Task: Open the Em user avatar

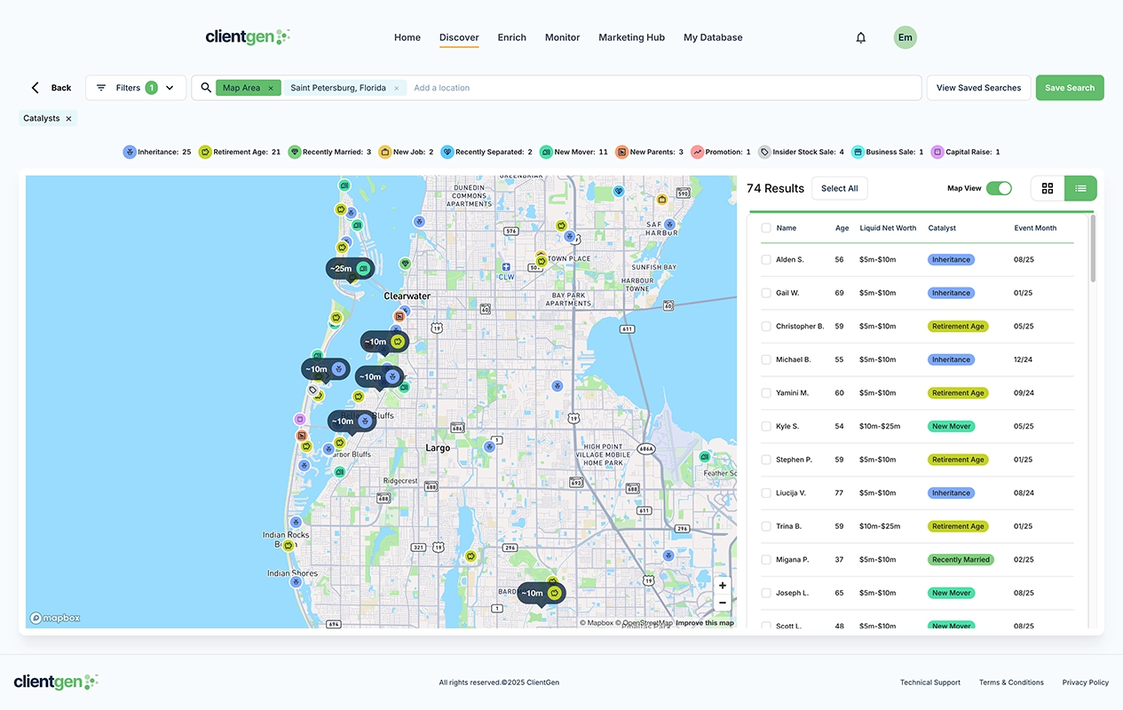Action: 905,37
